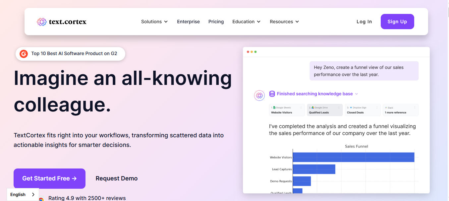Click the 'Top 10 Best AI Software Product' badge
The image size is (449, 201).
[x=70, y=54]
